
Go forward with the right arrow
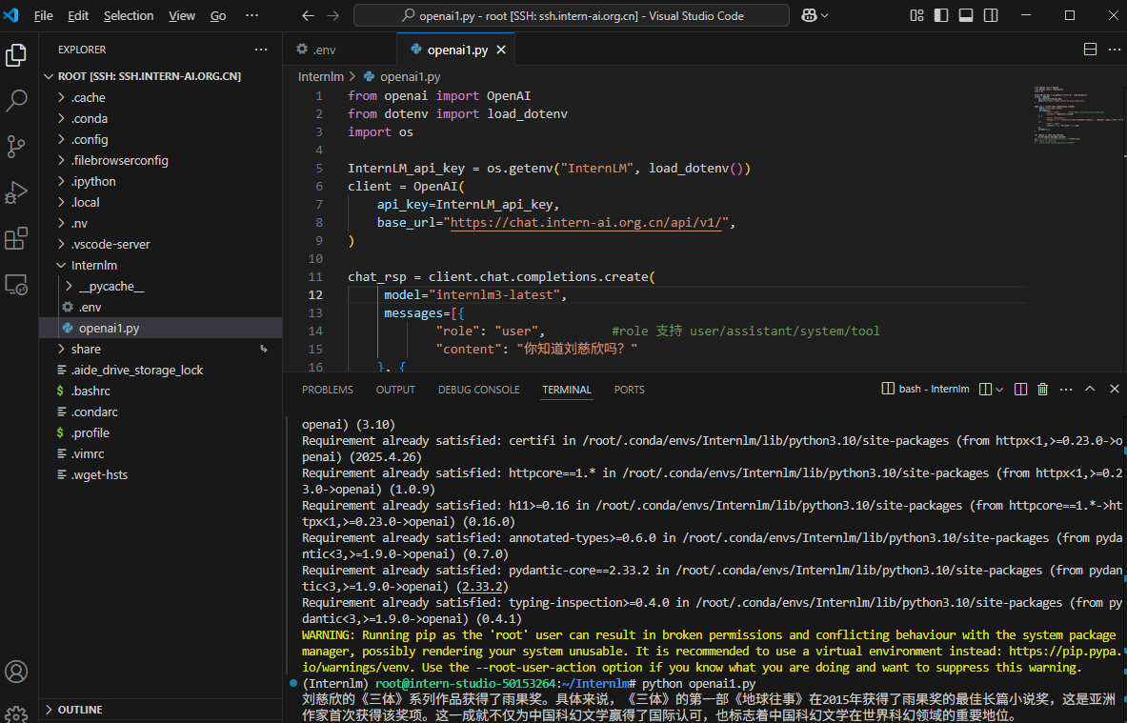coord(332,15)
